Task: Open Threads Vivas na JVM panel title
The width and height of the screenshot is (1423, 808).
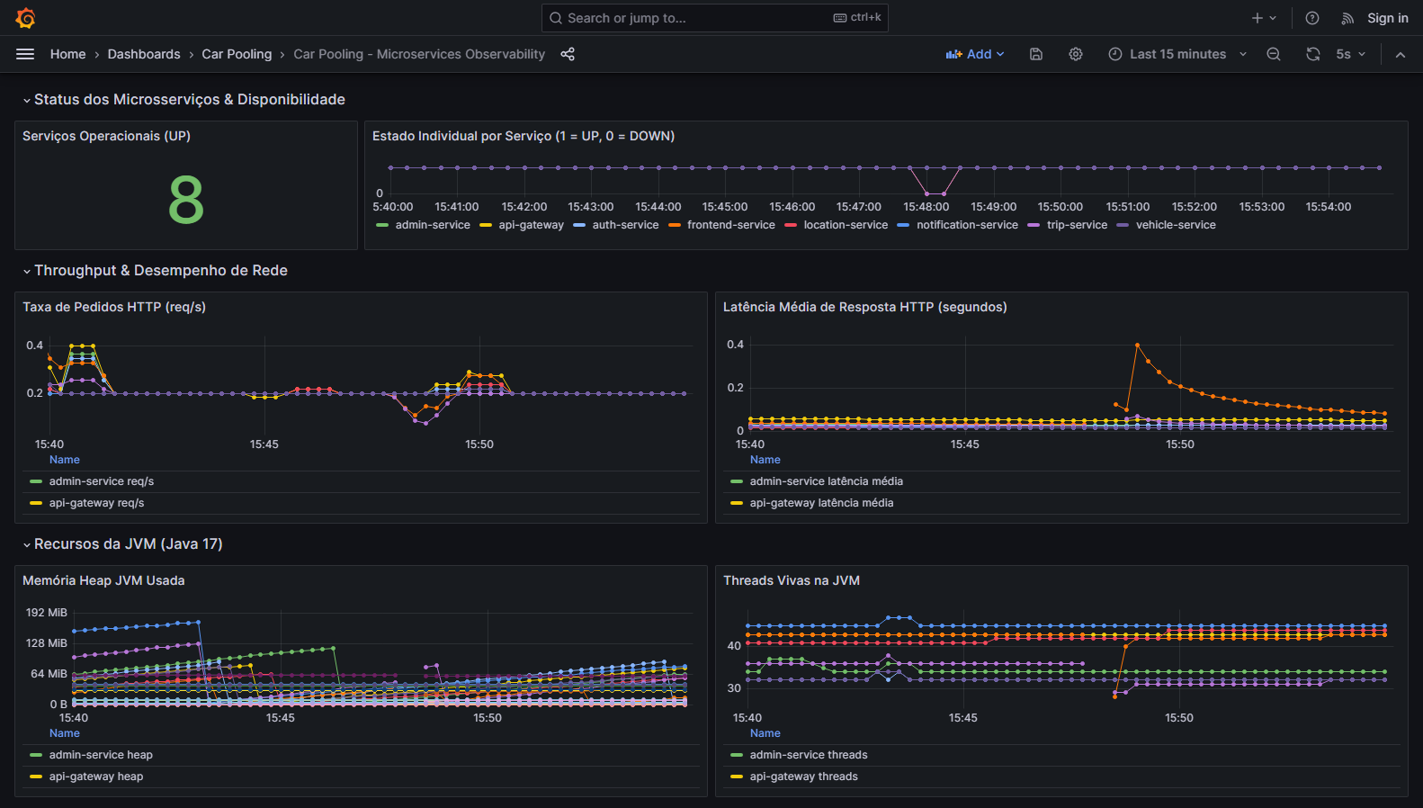Action: [x=792, y=580]
